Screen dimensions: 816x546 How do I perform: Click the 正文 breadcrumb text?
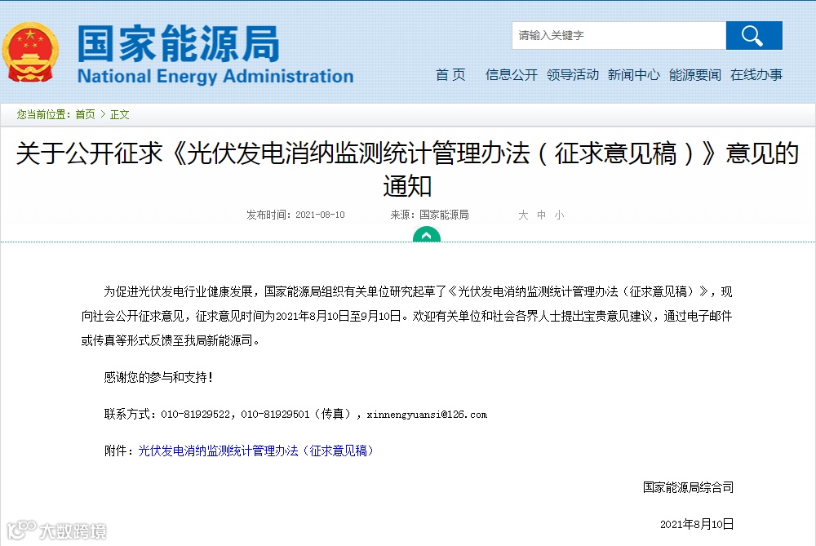120,114
